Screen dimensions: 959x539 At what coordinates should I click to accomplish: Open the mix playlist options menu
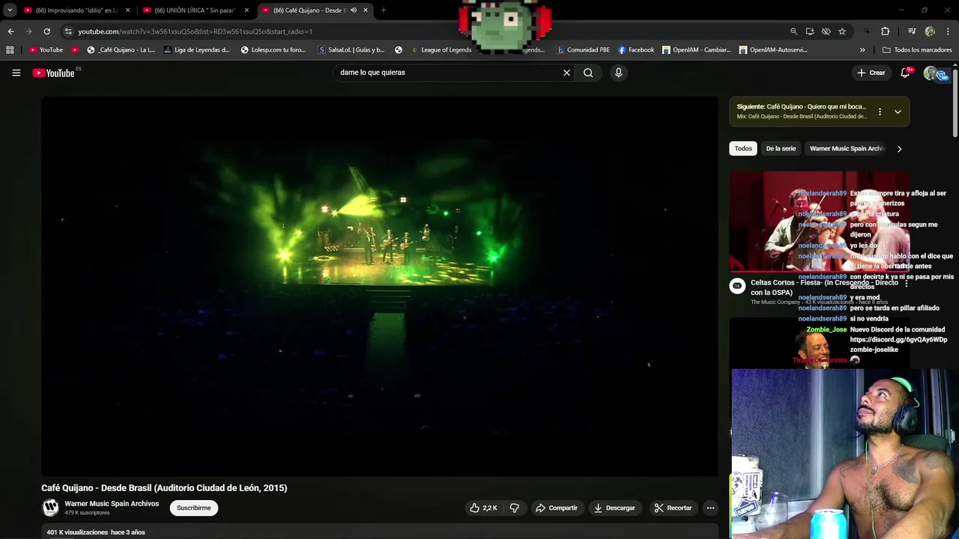pyautogui.click(x=880, y=112)
